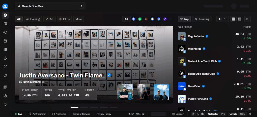Focus the Search OpenSea field
The image size is (257, 117).
(50, 6)
